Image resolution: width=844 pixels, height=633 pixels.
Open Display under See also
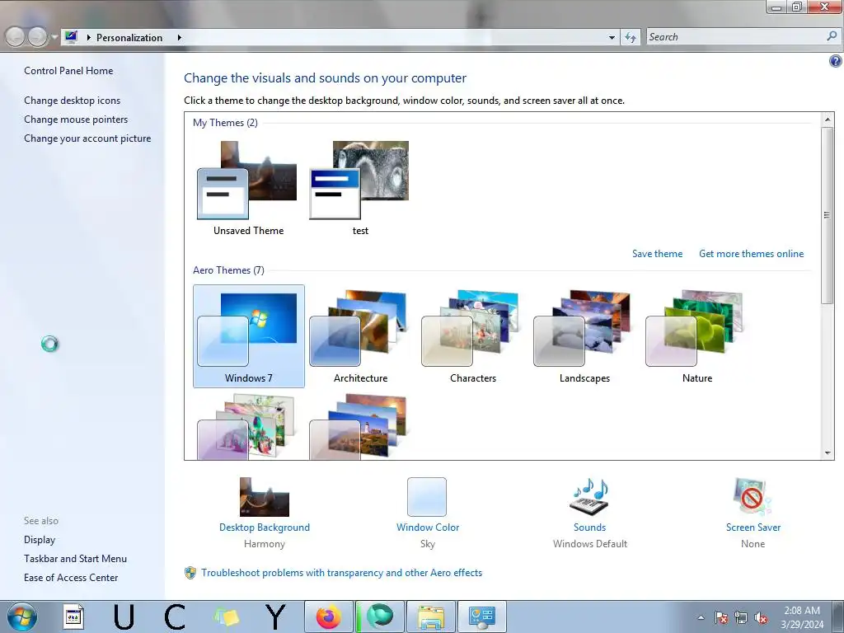click(x=40, y=539)
